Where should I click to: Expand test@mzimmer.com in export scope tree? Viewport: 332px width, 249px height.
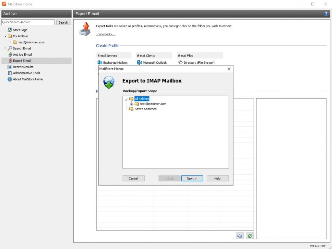[x=131, y=104]
